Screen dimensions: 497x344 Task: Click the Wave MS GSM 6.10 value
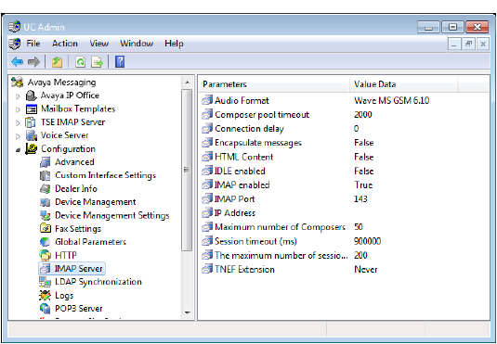point(391,100)
